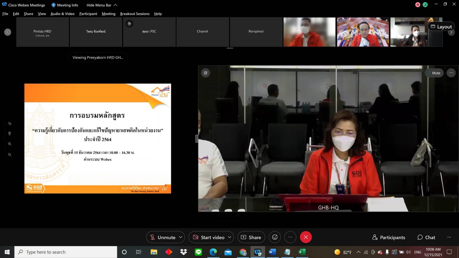
Task: Unpin the GHB-HQ video
Action: pyautogui.click(x=206, y=73)
